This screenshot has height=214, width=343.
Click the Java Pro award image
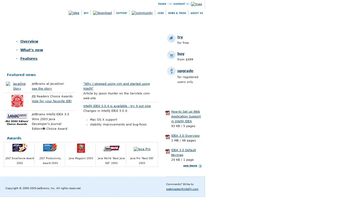[142, 149]
